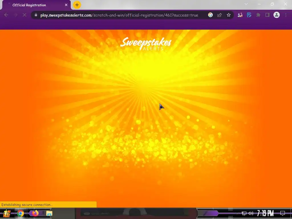Click the Sweepstakes Alerts logo
292x219 pixels.
pyautogui.click(x=146, y=44)
